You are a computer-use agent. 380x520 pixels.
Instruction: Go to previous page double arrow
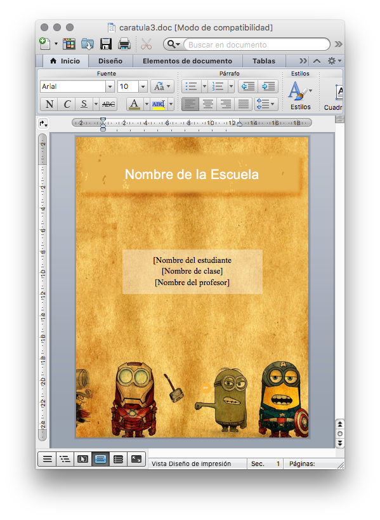340,424
